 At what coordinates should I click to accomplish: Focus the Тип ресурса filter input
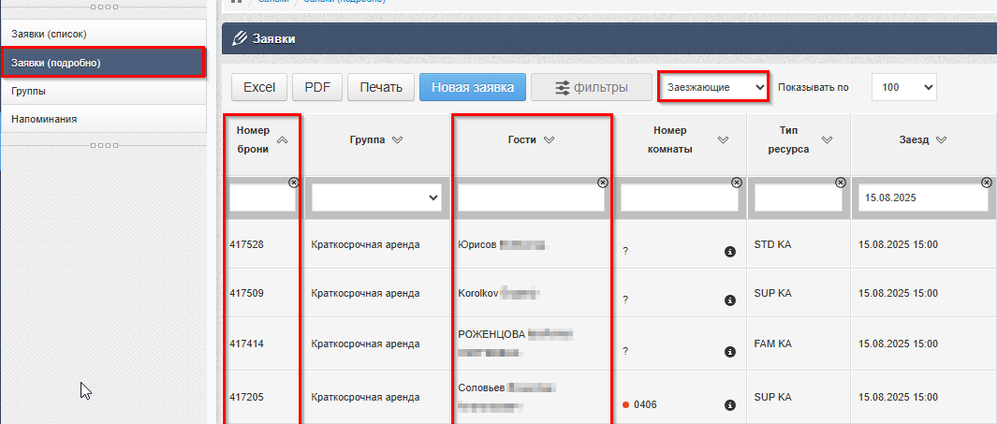click(798, 198)
